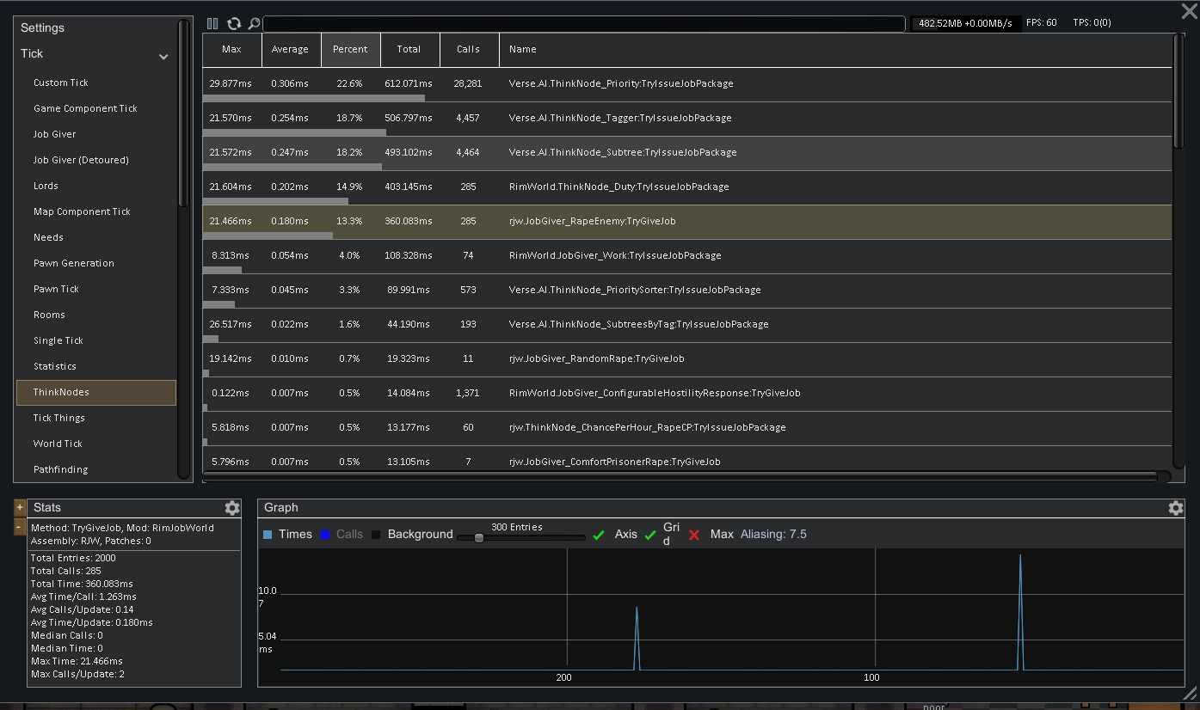Click the search text field
1200x710 pixels.
[584, 24]
